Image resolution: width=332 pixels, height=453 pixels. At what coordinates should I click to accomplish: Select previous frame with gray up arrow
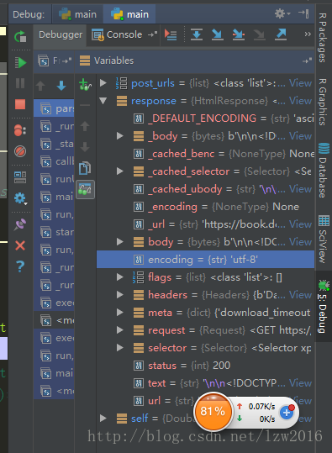(40, 86)
